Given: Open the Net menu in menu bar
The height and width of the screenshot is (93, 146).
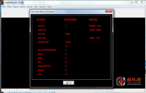Looking at the screenshot, I should tap(36, 7).
